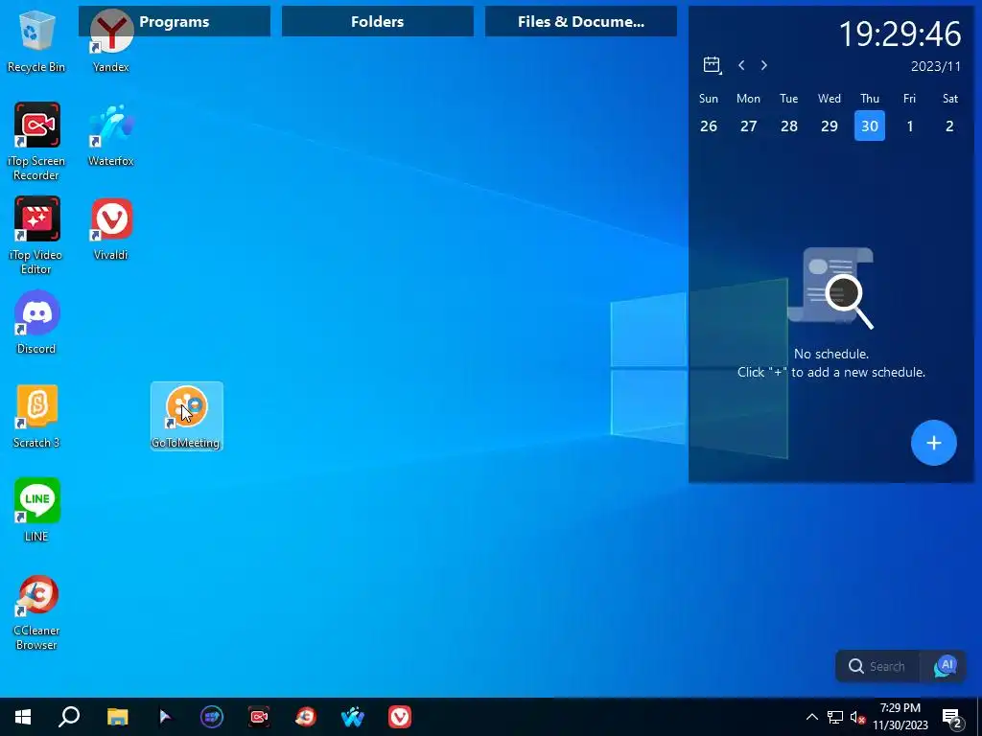
Task: Select the LINE desktop shortcut
Action: (35, 511)
